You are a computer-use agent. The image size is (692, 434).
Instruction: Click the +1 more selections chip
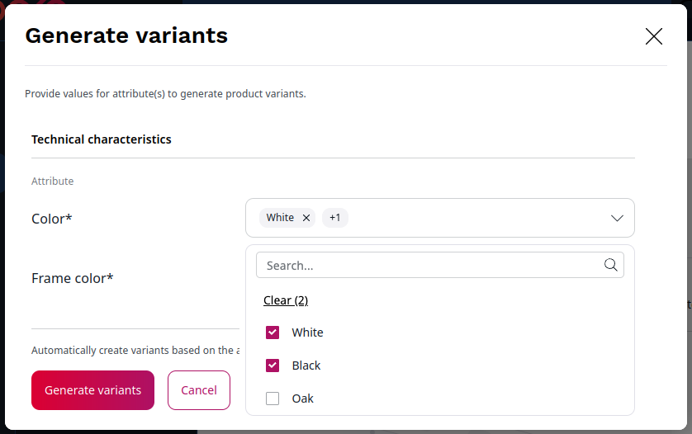334,218
